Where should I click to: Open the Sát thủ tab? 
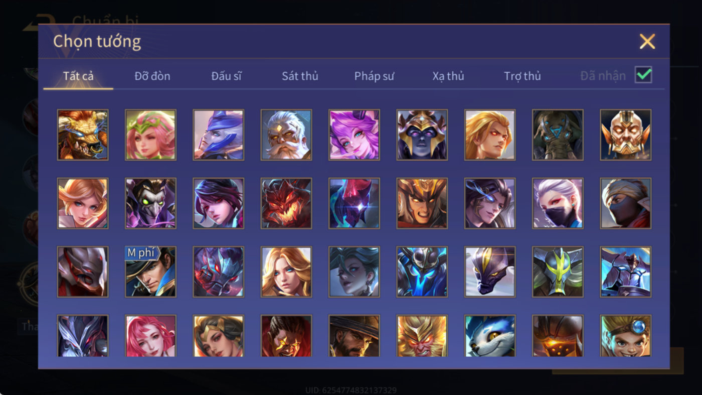(x=300, y=76)
